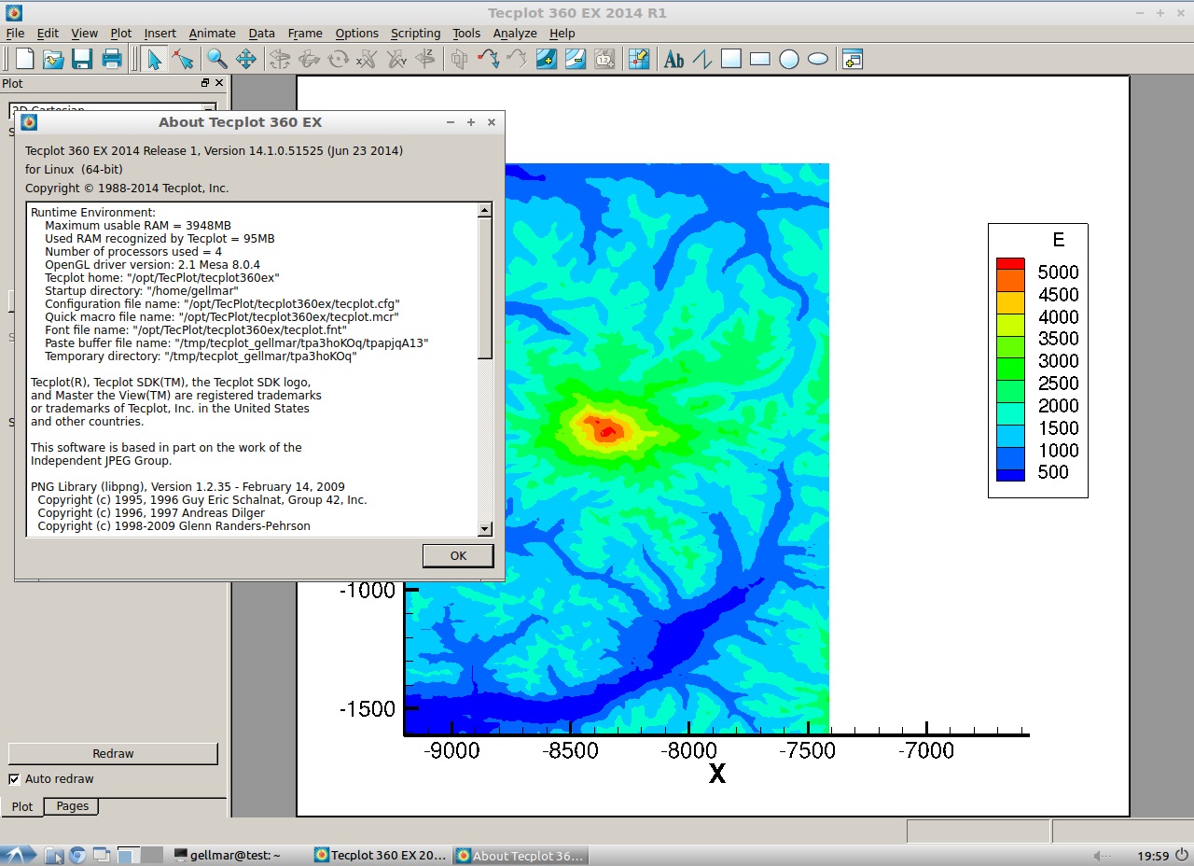Click the volume icon in system tray
This screenshot has width=1194, height=866.
pyautogui.click(x=1102, y=855)
